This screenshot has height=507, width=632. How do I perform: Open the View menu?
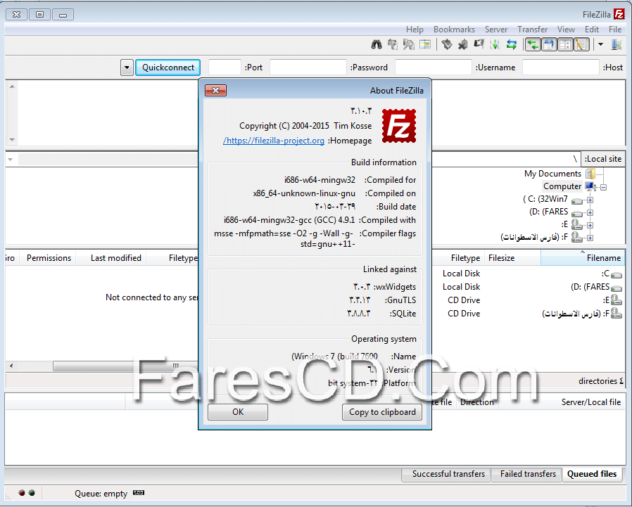point(566,30)
